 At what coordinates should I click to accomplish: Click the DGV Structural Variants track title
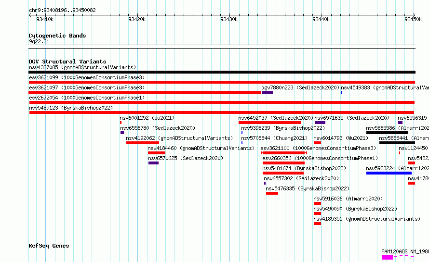(x=67, y=62)
